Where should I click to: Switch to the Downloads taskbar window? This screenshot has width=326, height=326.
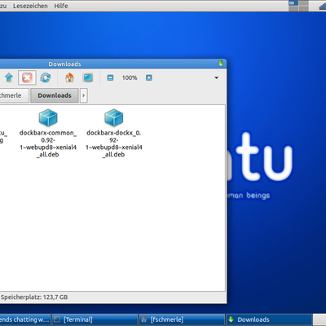pyautogui.click(x=269, y=319)
